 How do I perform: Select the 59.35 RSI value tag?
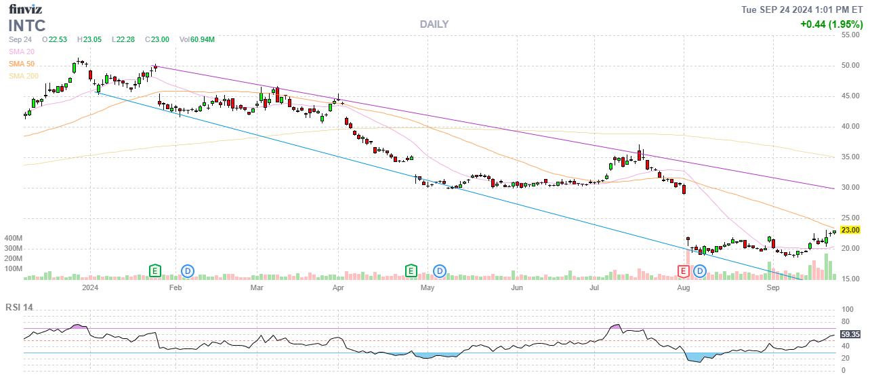(850, 334)
